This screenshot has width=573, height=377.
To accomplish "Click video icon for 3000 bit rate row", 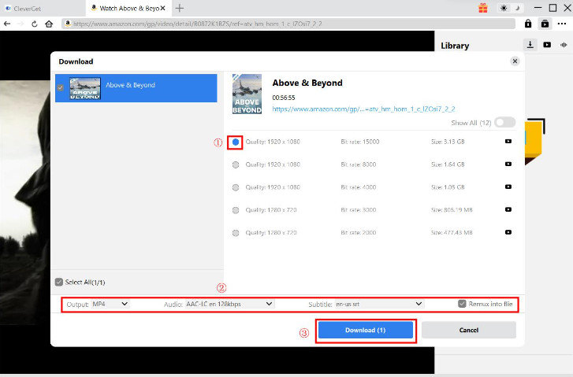I will pyautogui.click(x=508, y=209).
